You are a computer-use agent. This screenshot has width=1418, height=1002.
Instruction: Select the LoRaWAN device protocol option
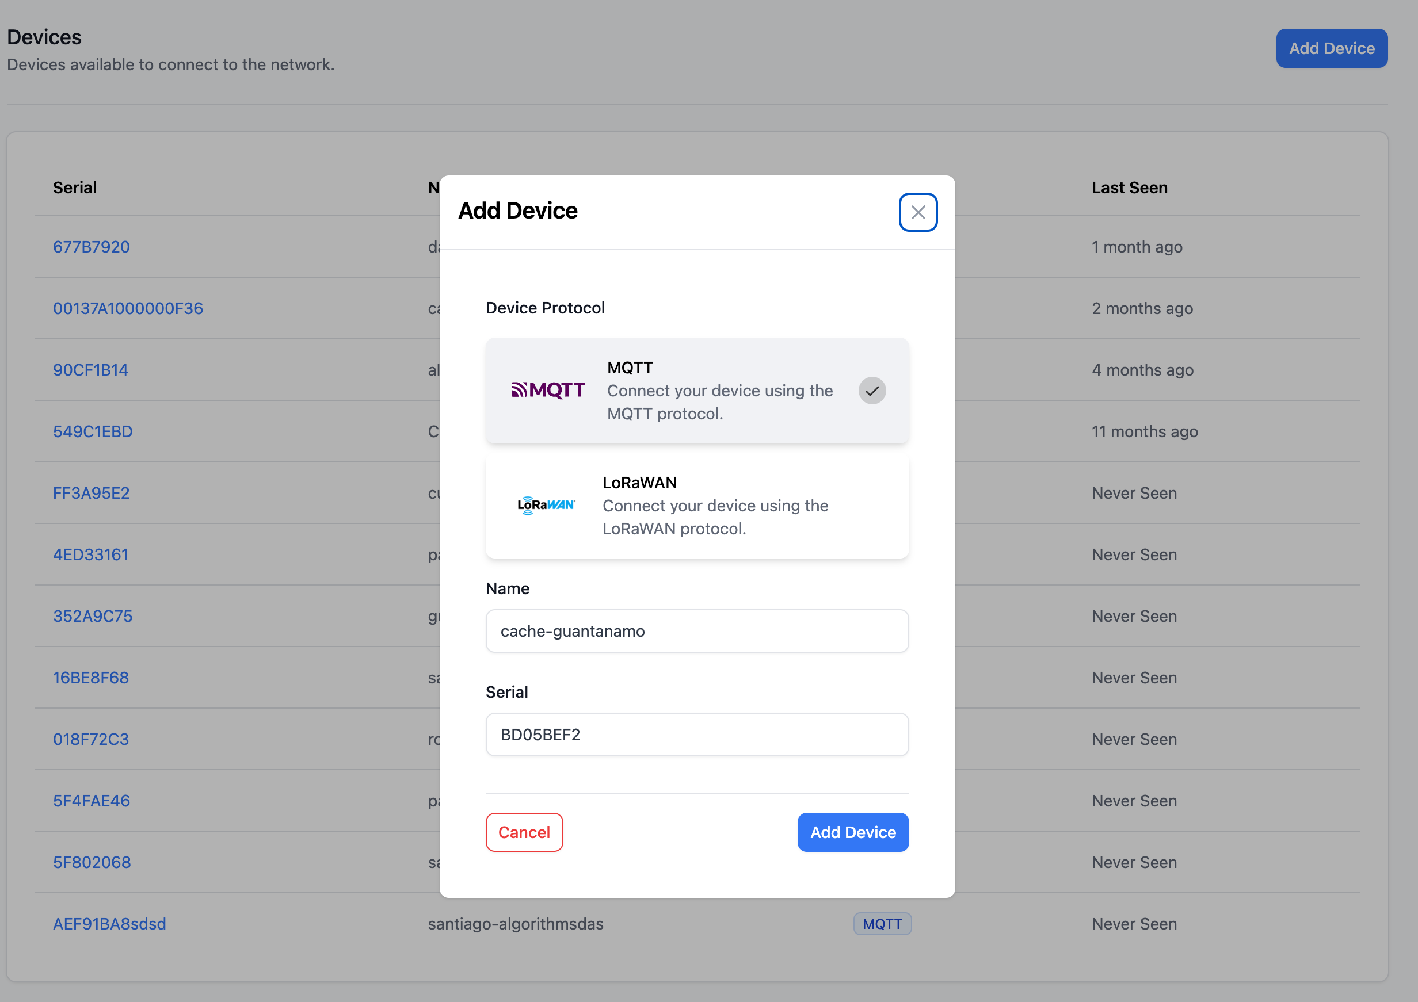tap(697, 506)
